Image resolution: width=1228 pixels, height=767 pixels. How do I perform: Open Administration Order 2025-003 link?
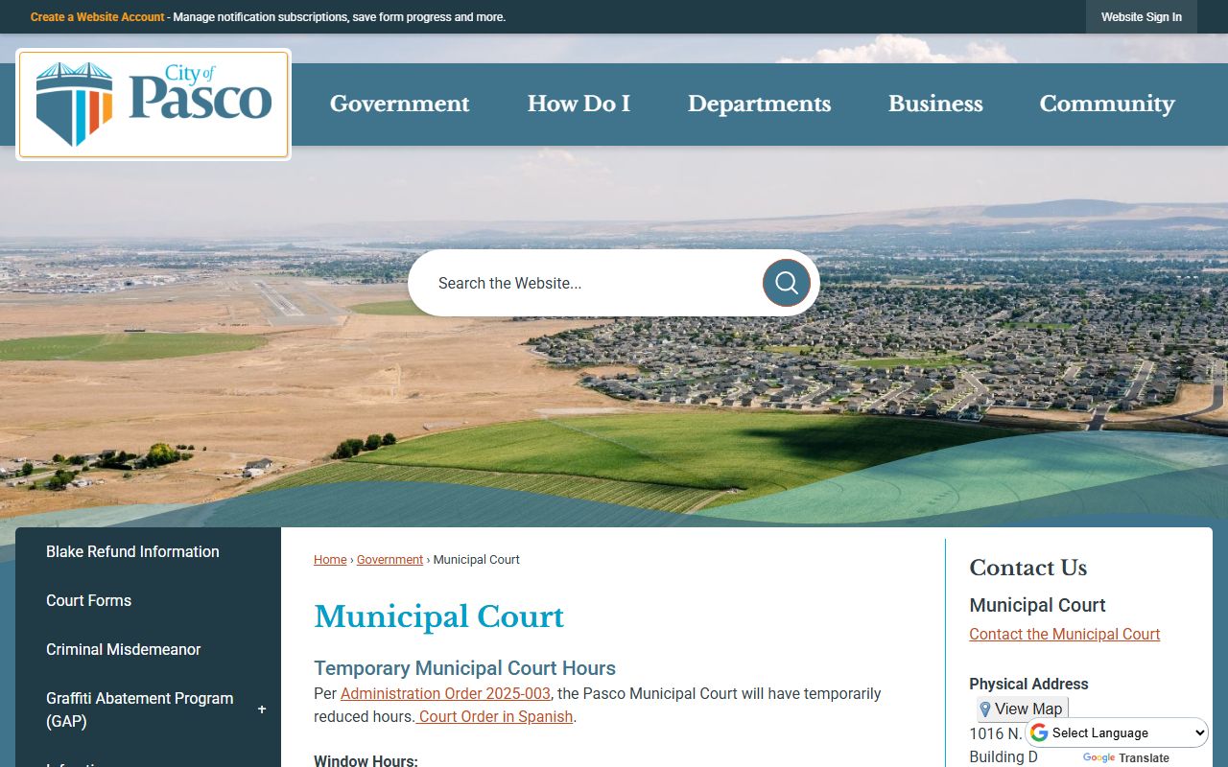pos(445,693)
